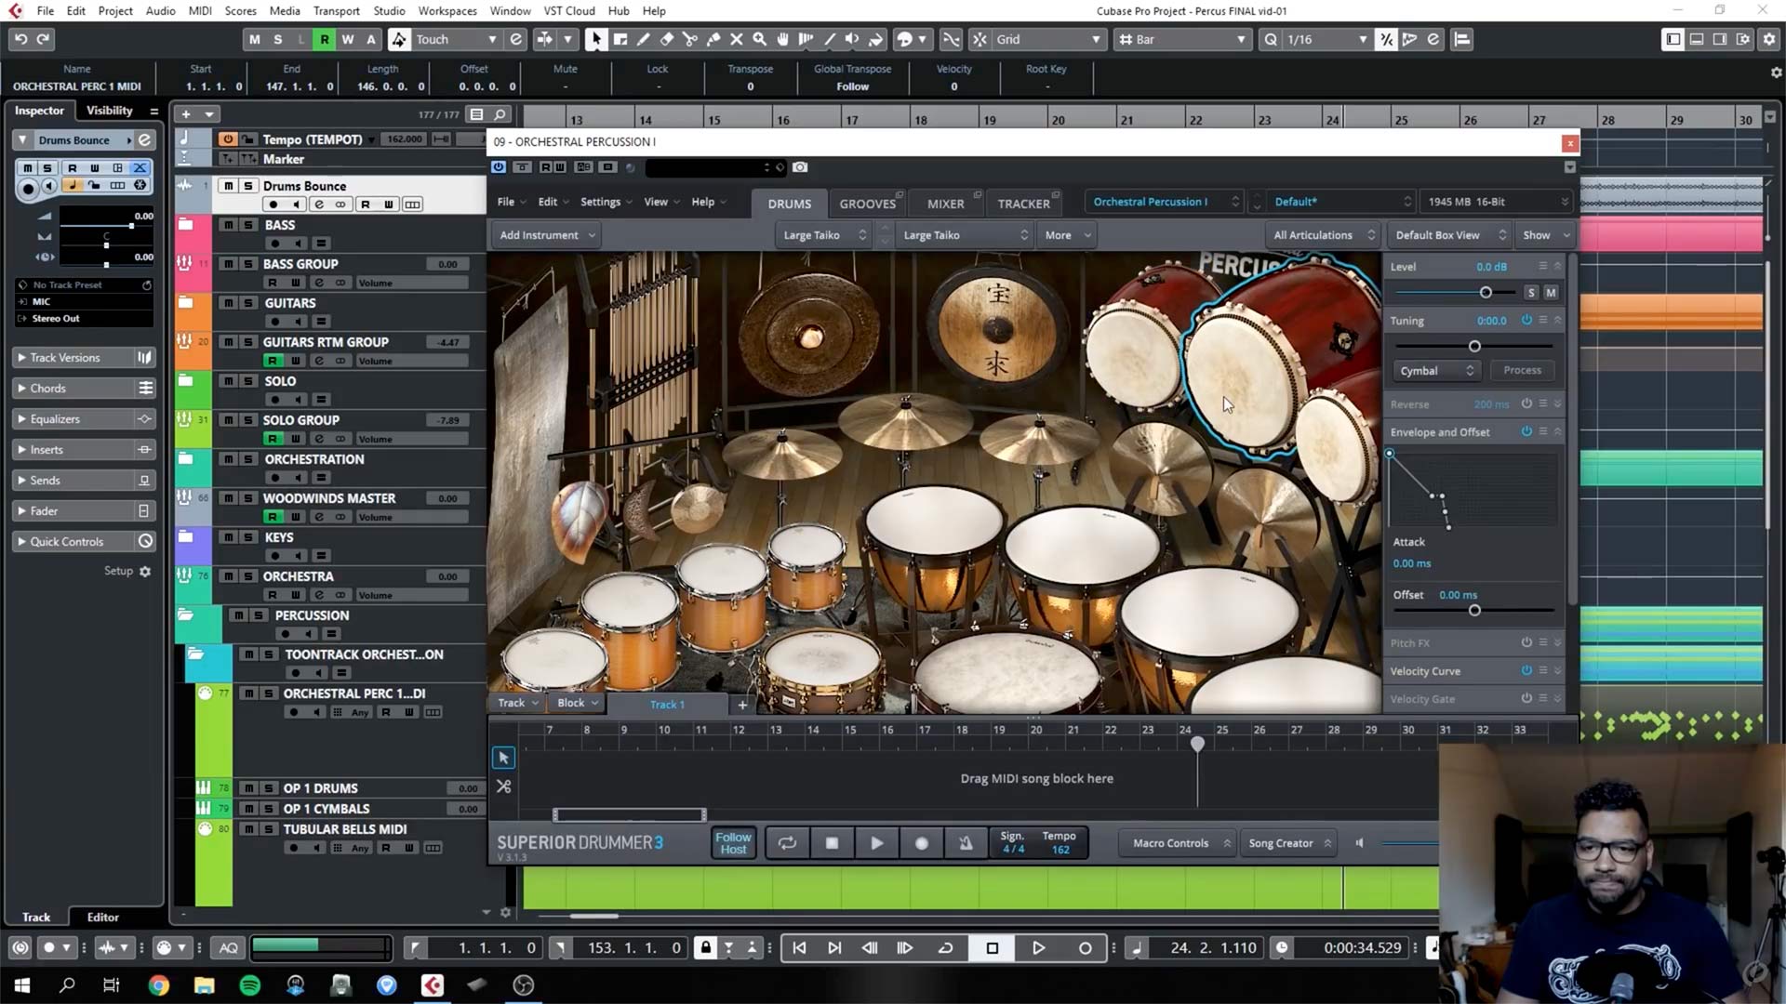Open Bar grid type dropdown
1786x1004 pixels.
tap(1182, 39)
